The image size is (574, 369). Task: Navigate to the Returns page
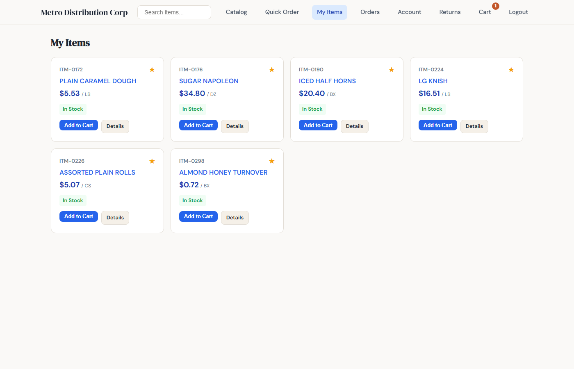(450, 12)
